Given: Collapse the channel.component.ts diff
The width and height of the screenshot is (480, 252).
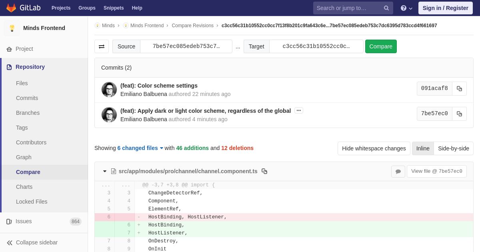Looking at the screenshot, I should pos(105,171).
